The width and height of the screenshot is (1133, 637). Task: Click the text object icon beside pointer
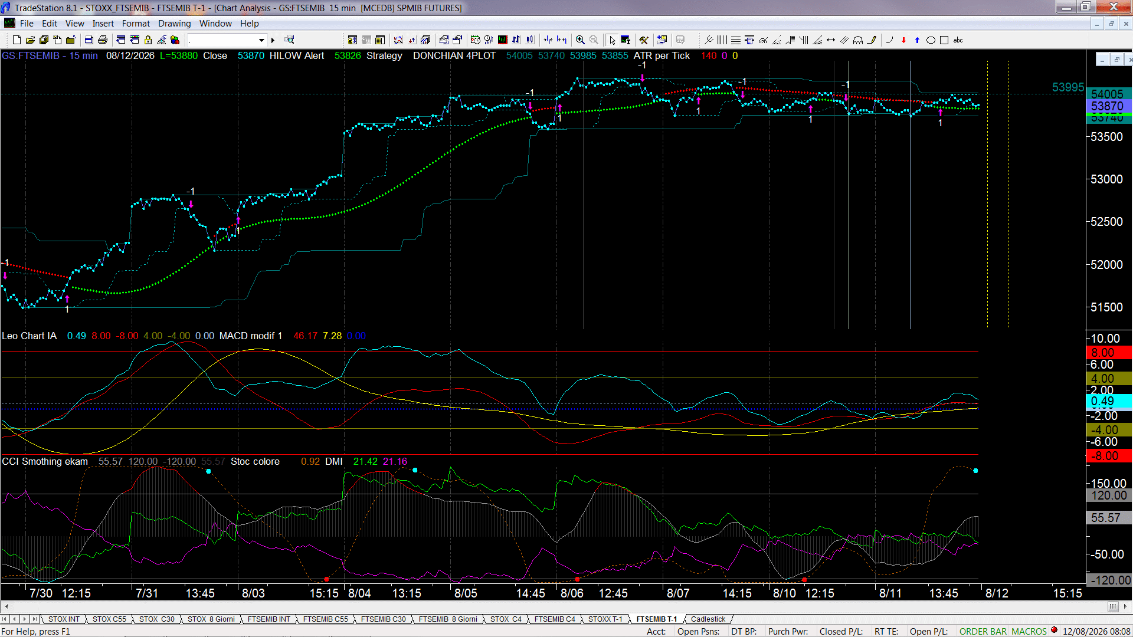tap(626, 40)
